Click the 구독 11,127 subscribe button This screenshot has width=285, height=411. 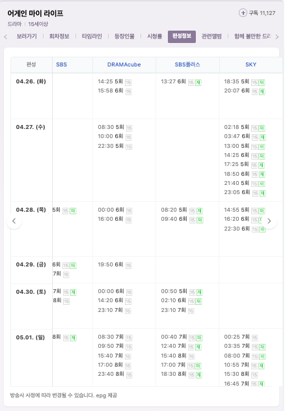coord(257,13)
